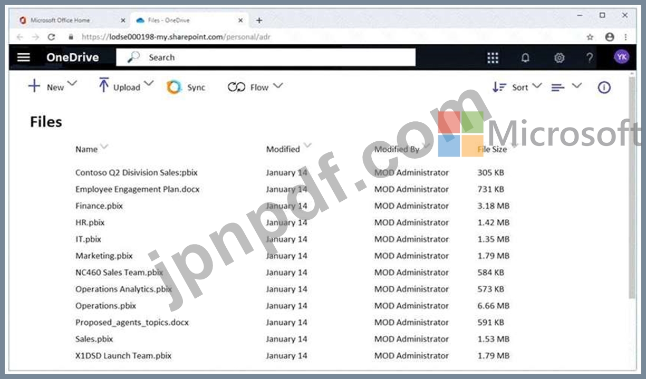The height and width of the screenshot is (379, 646).
Task: Click MOD Administrator in the Finance.pbix row
Action: coord(411,206)
